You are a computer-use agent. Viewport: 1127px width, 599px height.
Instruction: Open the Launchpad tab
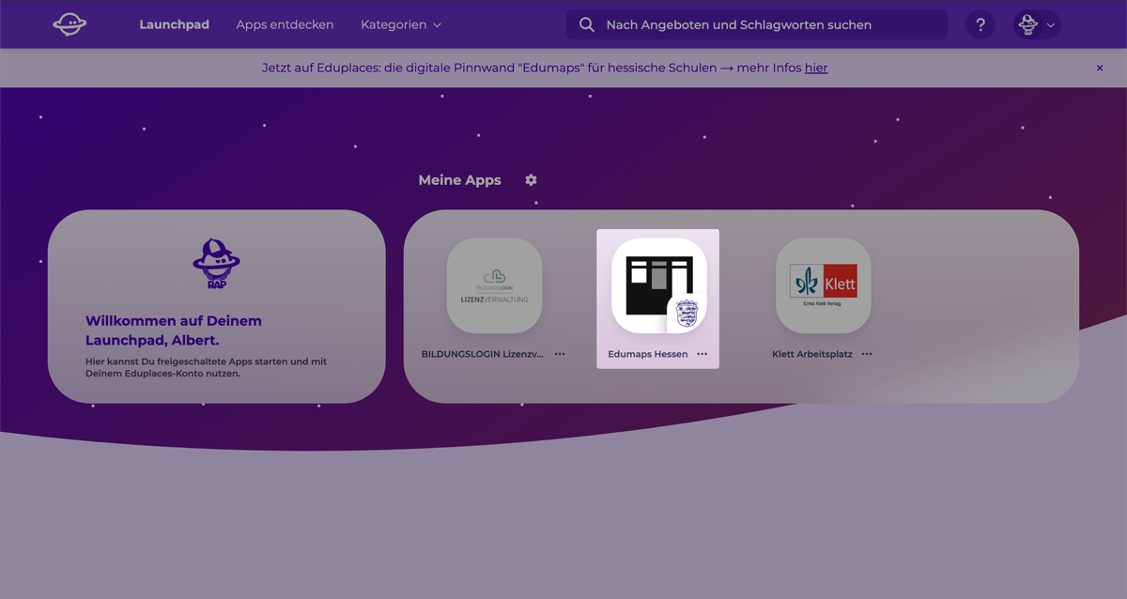tap(174, 24)
